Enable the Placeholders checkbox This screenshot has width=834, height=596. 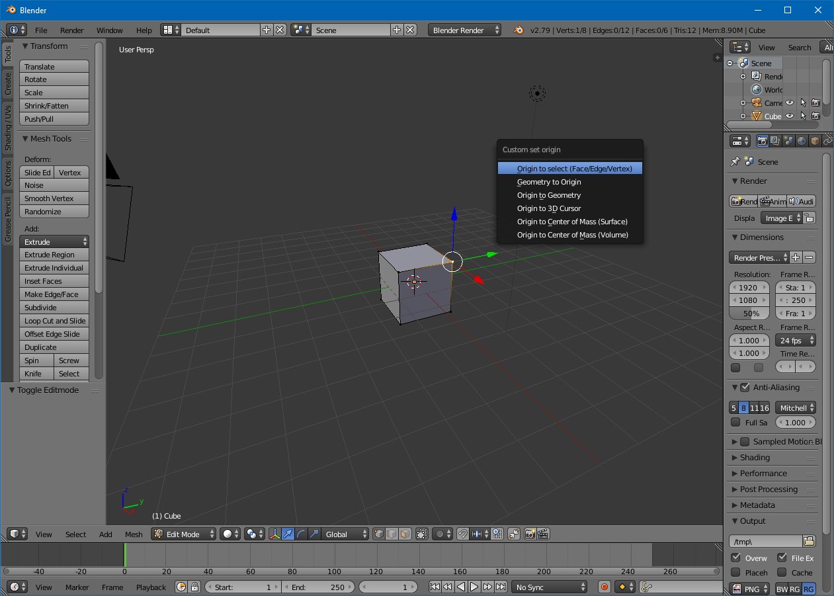(735, 572)
